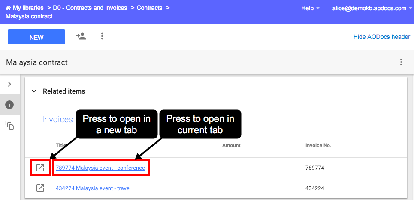Open Malaysia contract more actions menu
The width and height of the screenshot is (414, 200).
[401, 62]
